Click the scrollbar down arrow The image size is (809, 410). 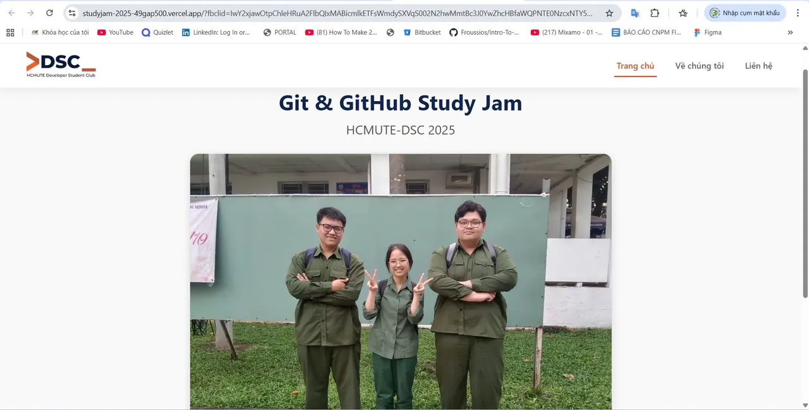tap(805, 405)
